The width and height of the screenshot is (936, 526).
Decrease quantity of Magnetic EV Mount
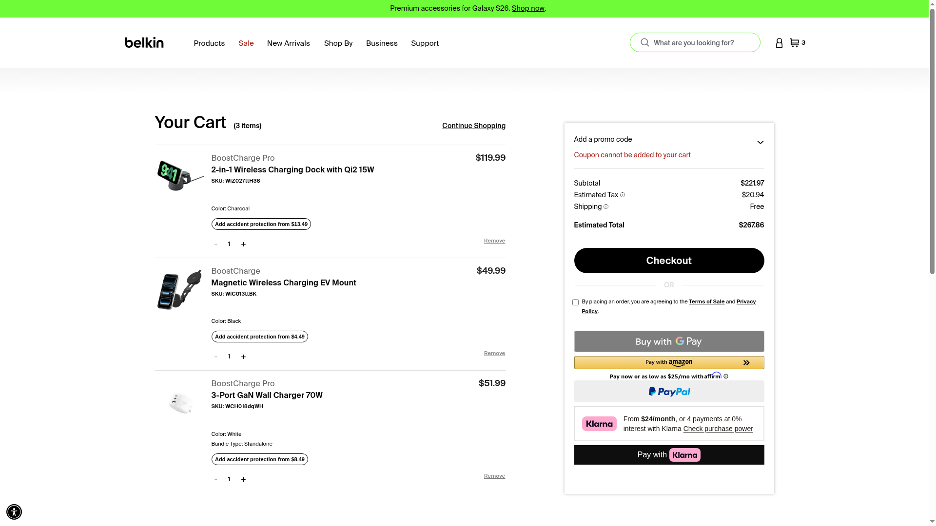pyautogui.click(x=215, y=357)
